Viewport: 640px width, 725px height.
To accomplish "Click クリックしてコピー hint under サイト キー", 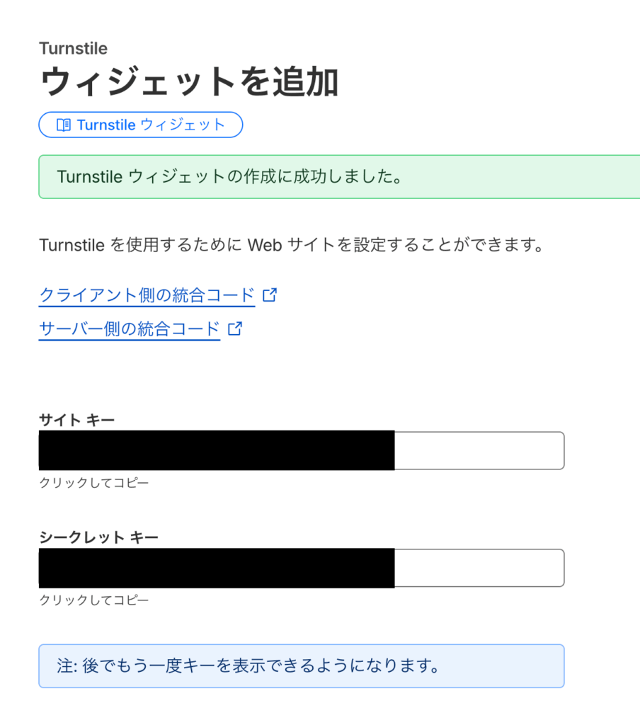I will pos(94,483).
